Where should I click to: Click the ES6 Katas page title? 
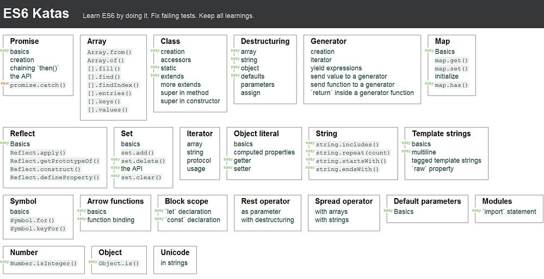coord(36,14)
